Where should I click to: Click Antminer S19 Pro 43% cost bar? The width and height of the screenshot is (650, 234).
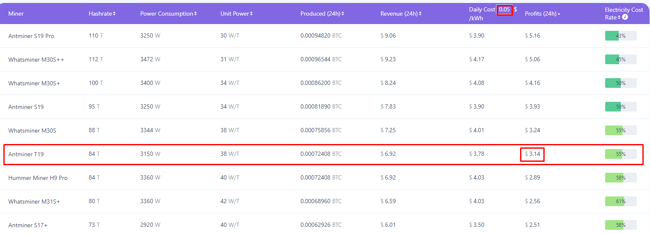(620, 36)
